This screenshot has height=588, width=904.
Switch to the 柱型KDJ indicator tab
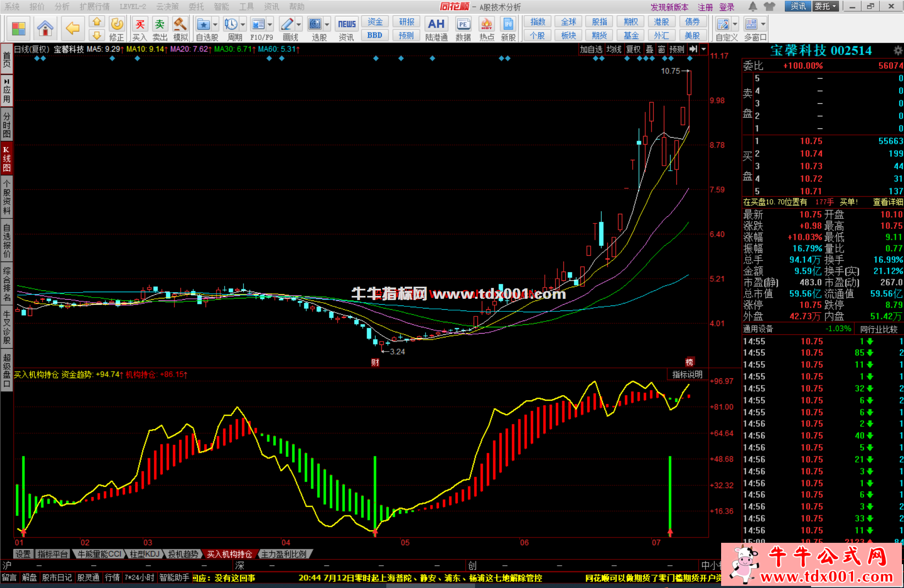[x=144, y=554]
